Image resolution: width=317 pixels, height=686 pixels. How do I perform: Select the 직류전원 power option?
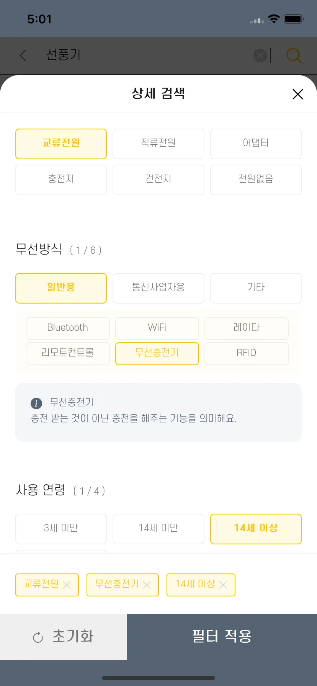158,144
